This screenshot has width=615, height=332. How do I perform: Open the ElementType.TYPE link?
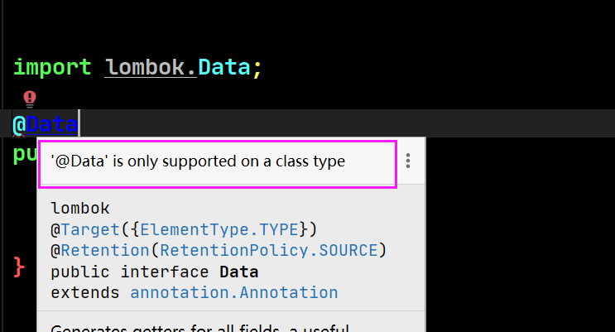219,229
